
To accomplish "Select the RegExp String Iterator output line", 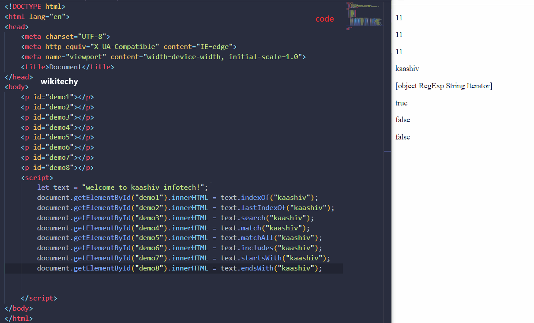I will 444,86.
